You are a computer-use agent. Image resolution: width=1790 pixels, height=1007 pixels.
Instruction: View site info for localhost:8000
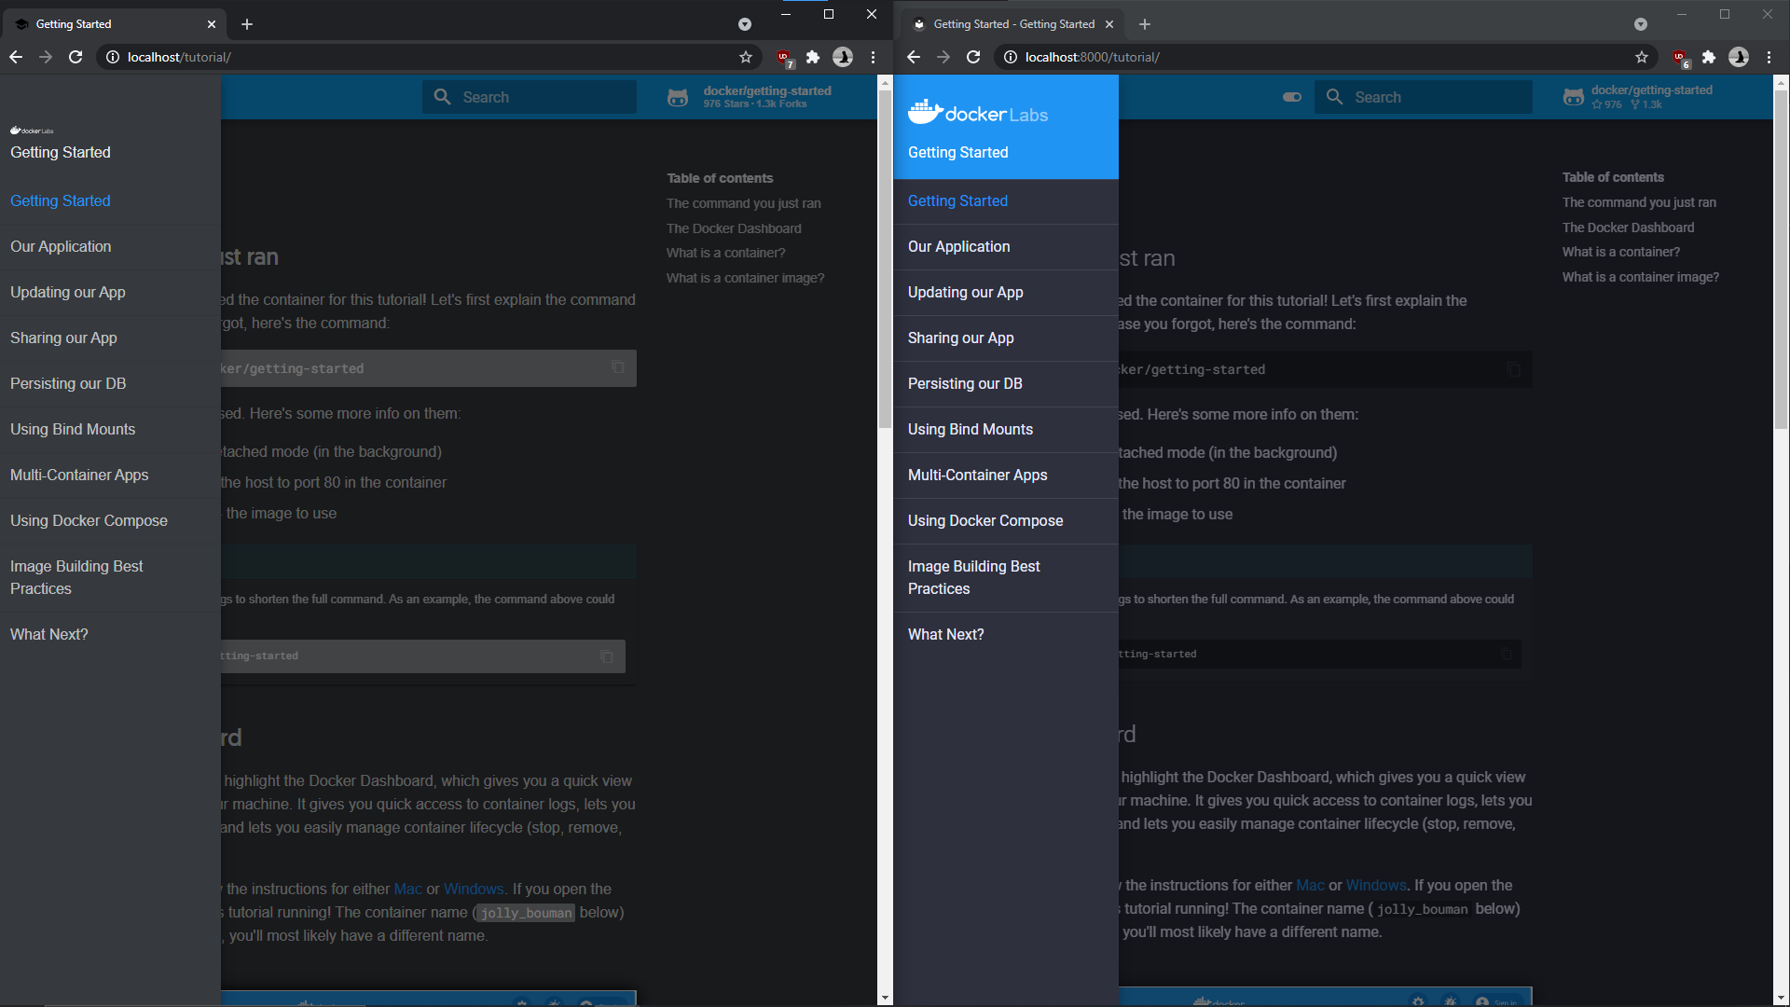[1011, 58]
